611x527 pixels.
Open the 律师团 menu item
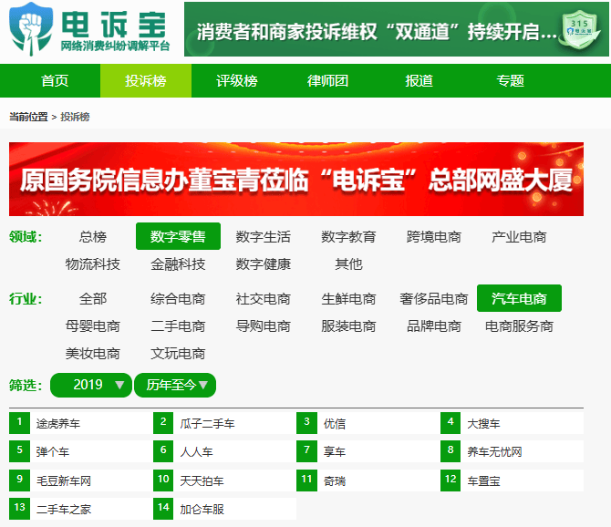click(x=328, y=80)
